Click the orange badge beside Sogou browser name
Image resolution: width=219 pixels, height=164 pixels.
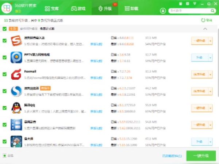point(45,88)
